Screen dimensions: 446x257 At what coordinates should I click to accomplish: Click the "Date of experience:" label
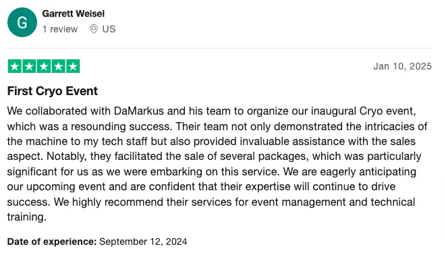click(x=52, y=241)
